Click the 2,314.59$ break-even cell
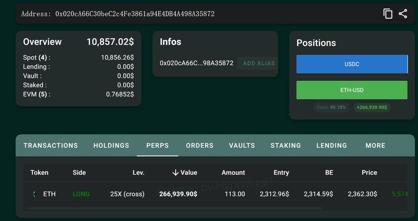 [x=318, y=194]
